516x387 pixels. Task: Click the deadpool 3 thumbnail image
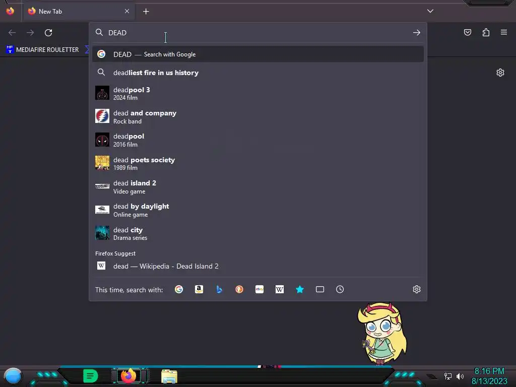tap(102, 93)
